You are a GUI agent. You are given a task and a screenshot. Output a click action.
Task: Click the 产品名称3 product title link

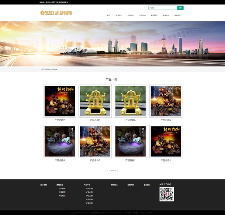pos(95,160)
